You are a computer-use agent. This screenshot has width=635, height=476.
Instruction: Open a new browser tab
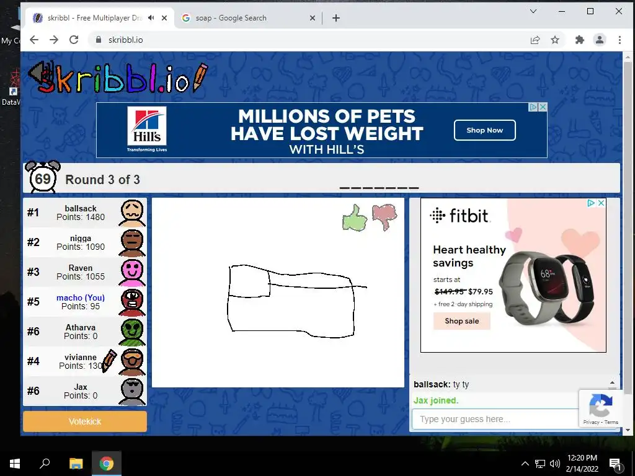coord(335,18)
